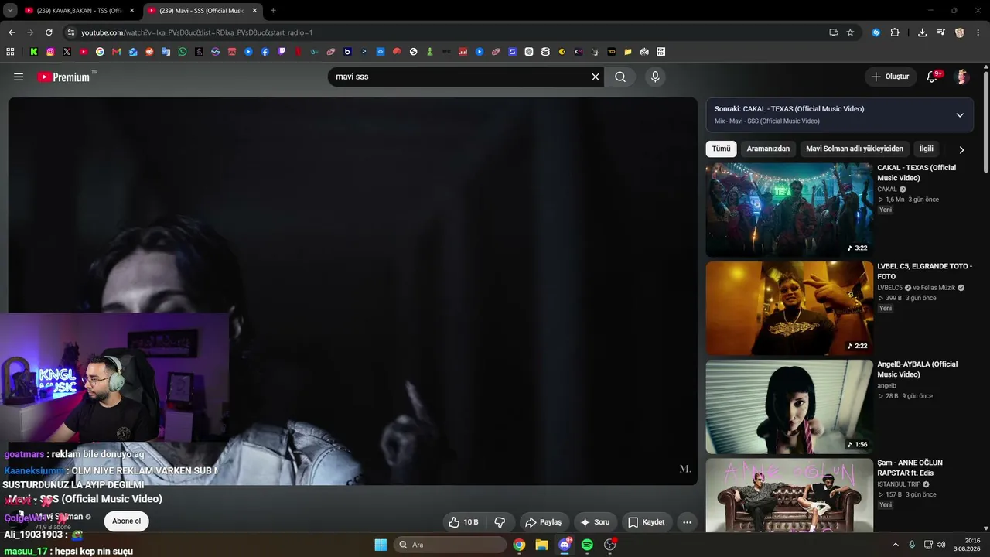The width and height of the screenshot is (990, 557).
Task: Install app from address bar icon
Action: coord(833,32)
